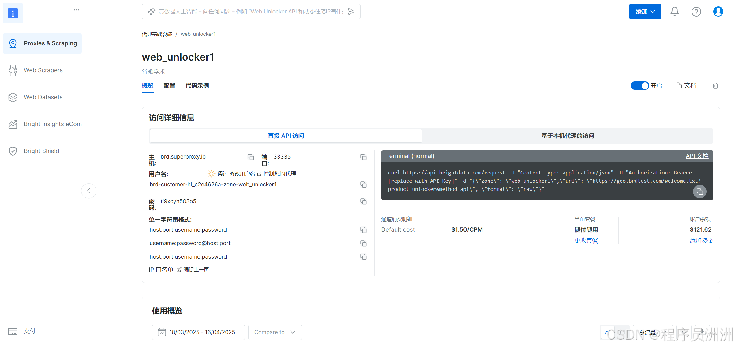
Task: Copy the password value
Action: pyautogui.click(x=363, y=201)
